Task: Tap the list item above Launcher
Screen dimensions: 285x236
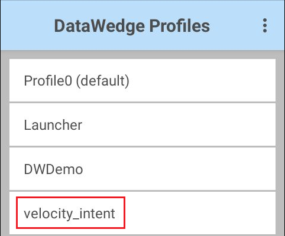Action: point(142,80)
